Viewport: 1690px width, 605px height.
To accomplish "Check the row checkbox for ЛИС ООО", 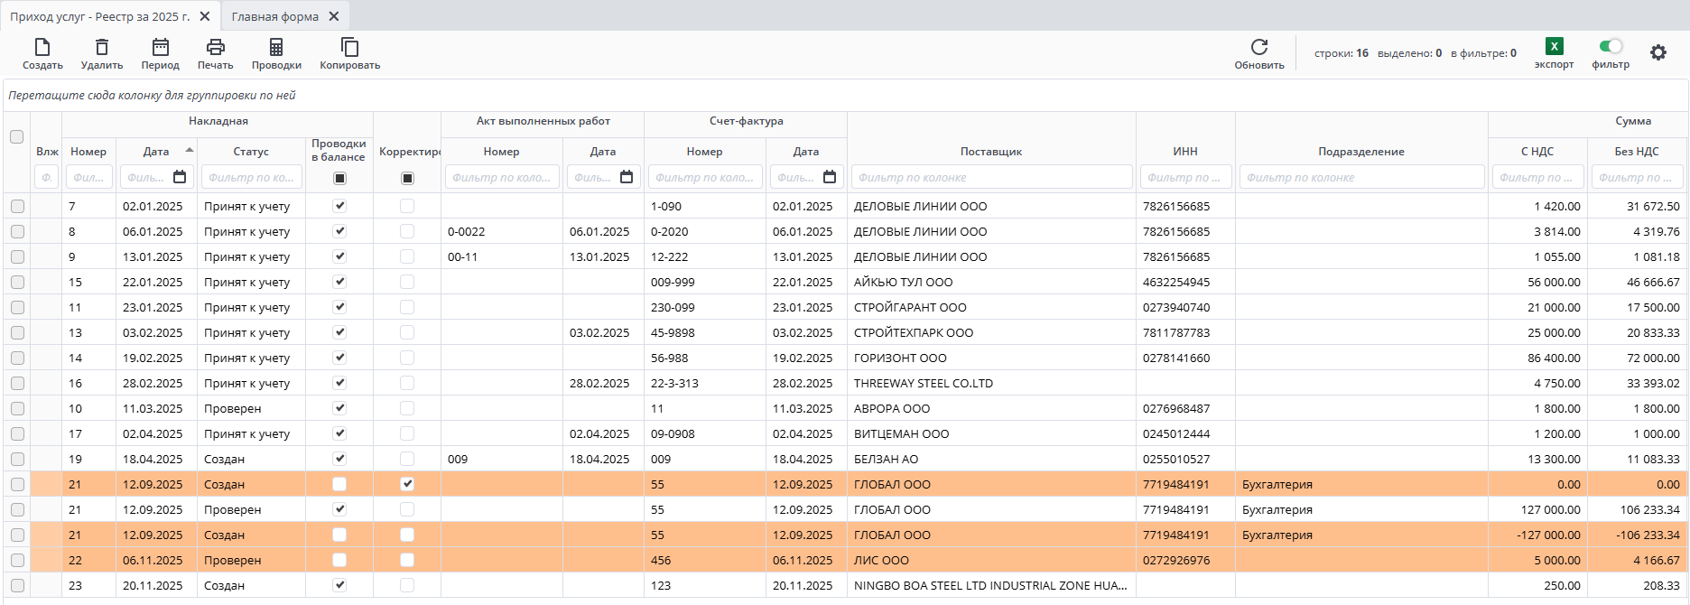I will [x=17, y=561].
